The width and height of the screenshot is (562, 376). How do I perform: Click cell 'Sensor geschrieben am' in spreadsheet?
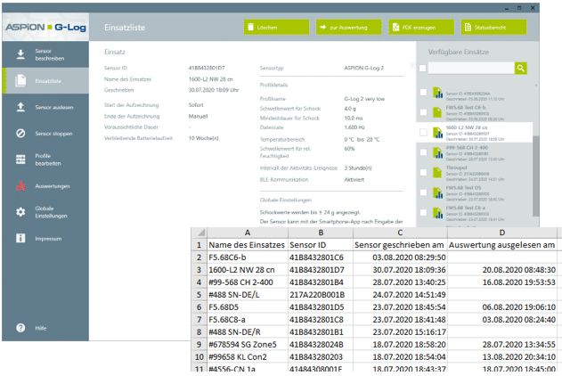401,245
